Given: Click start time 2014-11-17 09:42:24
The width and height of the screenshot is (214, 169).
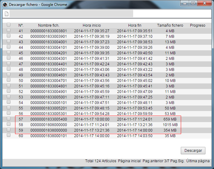Looking at the screenshot, I should click(92, 64).
